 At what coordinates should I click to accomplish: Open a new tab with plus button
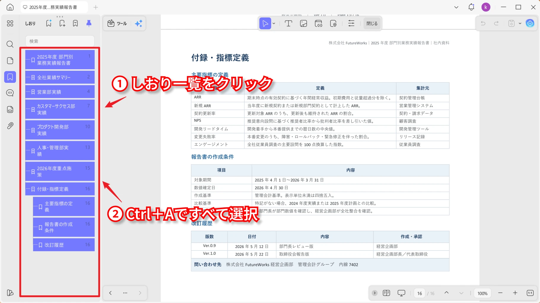96,7
